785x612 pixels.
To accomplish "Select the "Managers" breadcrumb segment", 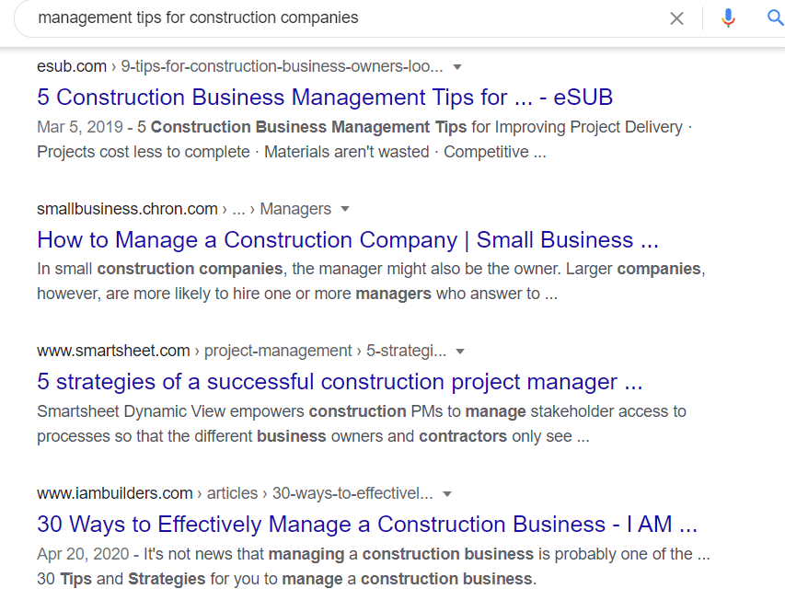I will point(295,209).
